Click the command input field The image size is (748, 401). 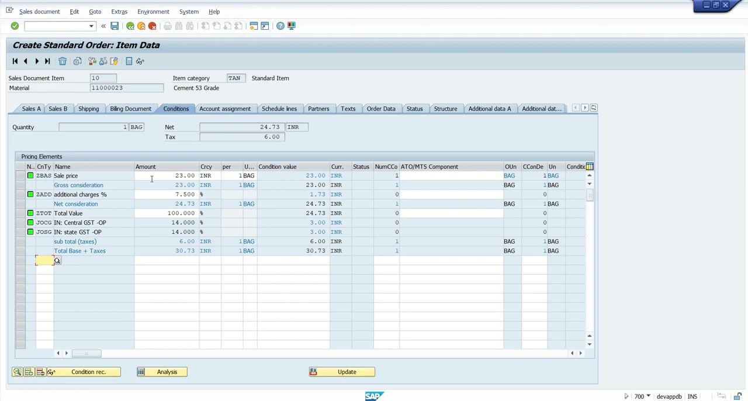point(56,26)
